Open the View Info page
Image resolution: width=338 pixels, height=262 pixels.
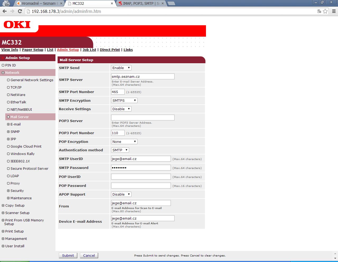point(10,50)
